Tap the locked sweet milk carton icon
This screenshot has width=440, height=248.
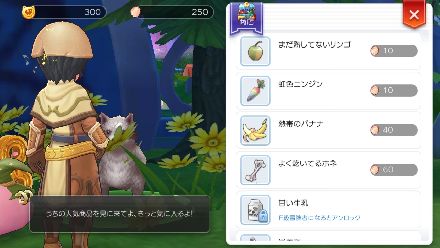point(255,209)
